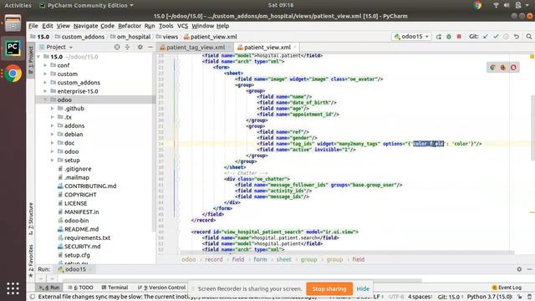The image size is (535, 301).
Task: Click Show Applications grid icon
Action: (13, 288)
